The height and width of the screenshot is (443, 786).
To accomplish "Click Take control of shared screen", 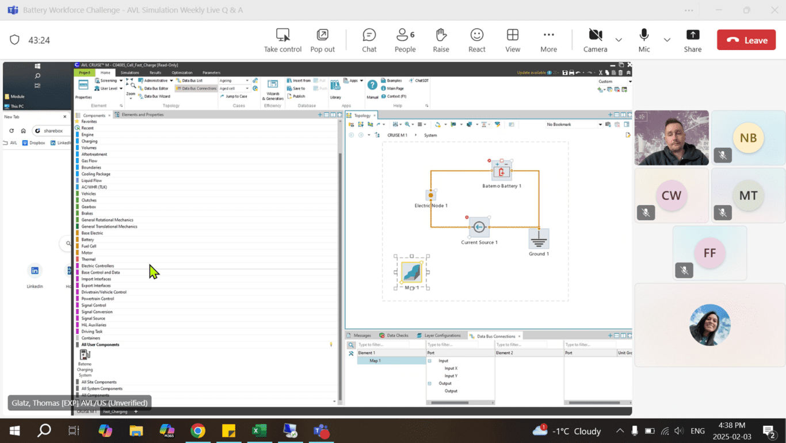I will [x=283, y=40].
